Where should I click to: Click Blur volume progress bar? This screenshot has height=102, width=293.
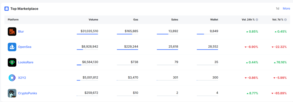[x=87, y=34]
